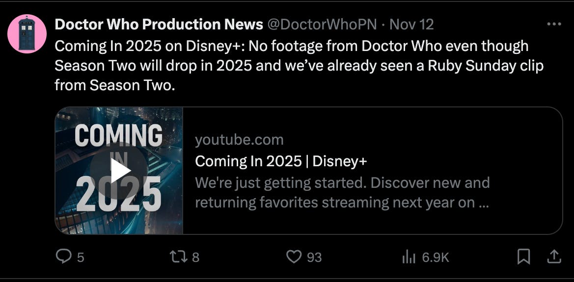This screenshot has width=574, height=282.
Task: Click the 6.9K views count
Action: [x=435, y=257]
